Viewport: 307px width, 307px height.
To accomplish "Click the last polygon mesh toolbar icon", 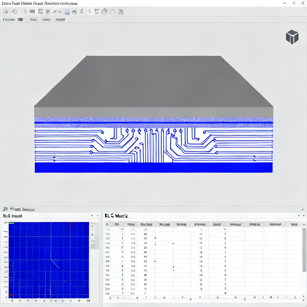I will 121,12.
